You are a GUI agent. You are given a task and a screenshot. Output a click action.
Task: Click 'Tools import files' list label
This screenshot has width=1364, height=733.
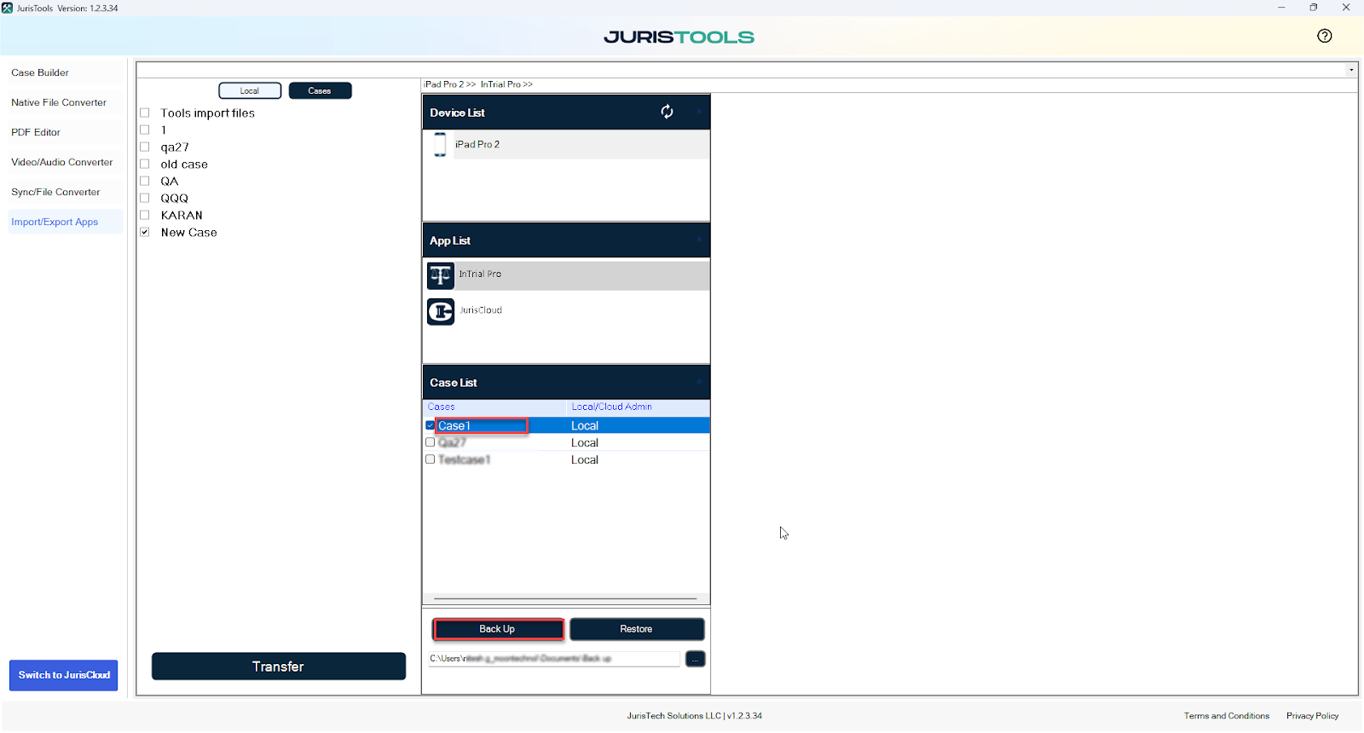point(208,113)
